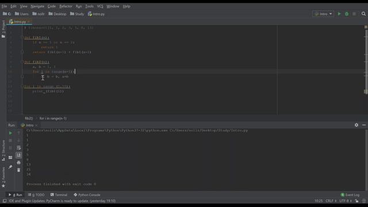
Task: Open the File menu
Action: coord(4,6)
